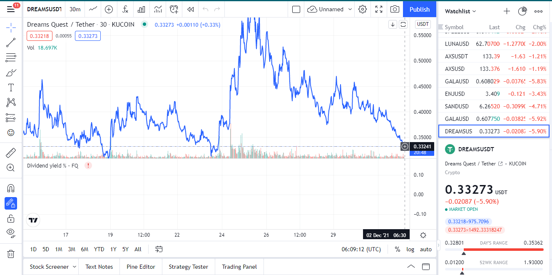Select ENJUSD in the watchlist
This screenshot has width=552, height=275.
(x=494, y=94)
